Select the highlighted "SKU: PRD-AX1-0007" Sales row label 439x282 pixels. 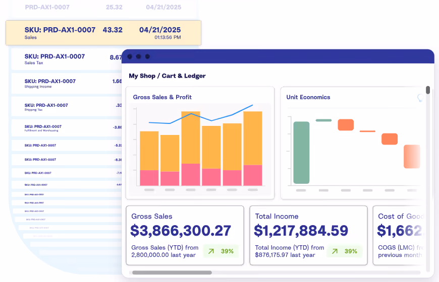coord(60,30)
